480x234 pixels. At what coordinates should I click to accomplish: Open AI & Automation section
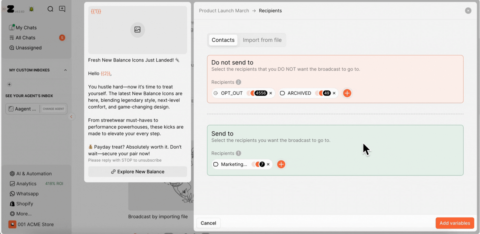click(31, 173)
